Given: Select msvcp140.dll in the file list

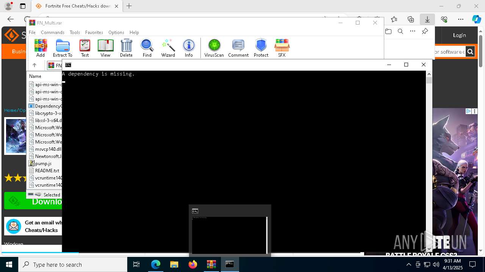Looking at the screenshot, I should tap(45, 149).
